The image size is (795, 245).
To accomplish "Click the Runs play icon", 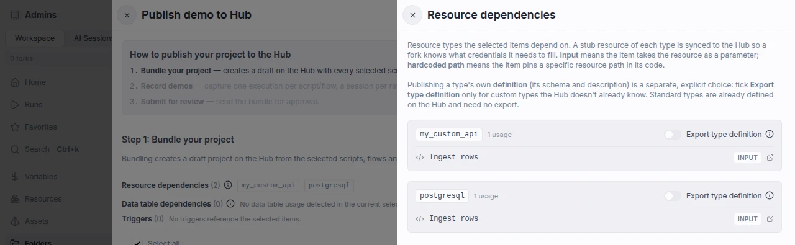I will [15, 105].
